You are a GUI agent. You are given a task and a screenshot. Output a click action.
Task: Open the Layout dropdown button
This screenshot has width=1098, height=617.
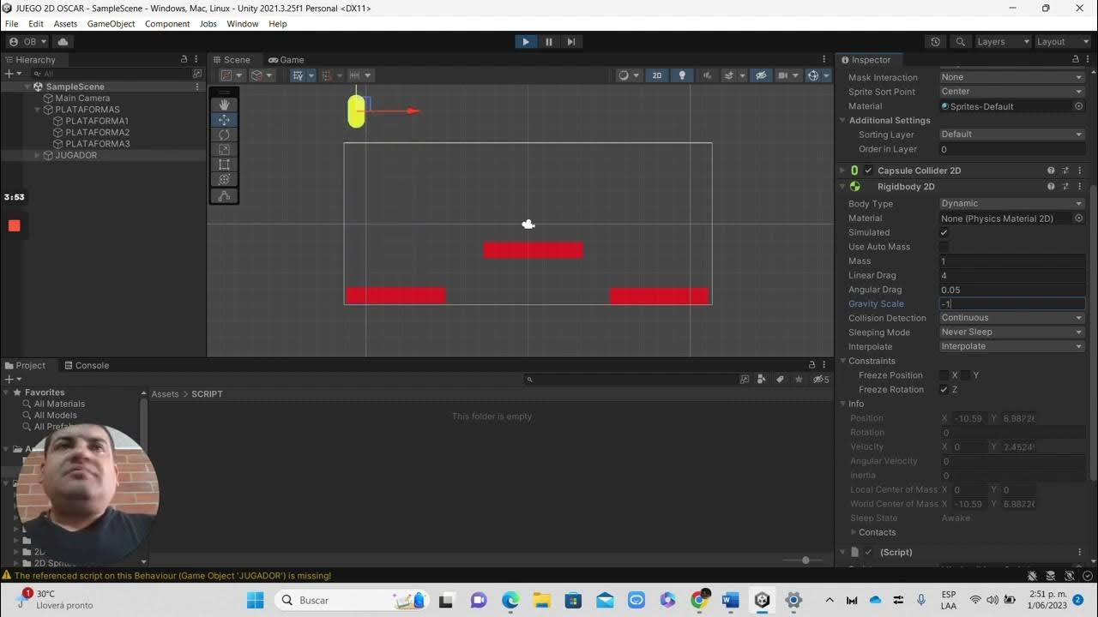[1064, 41]
